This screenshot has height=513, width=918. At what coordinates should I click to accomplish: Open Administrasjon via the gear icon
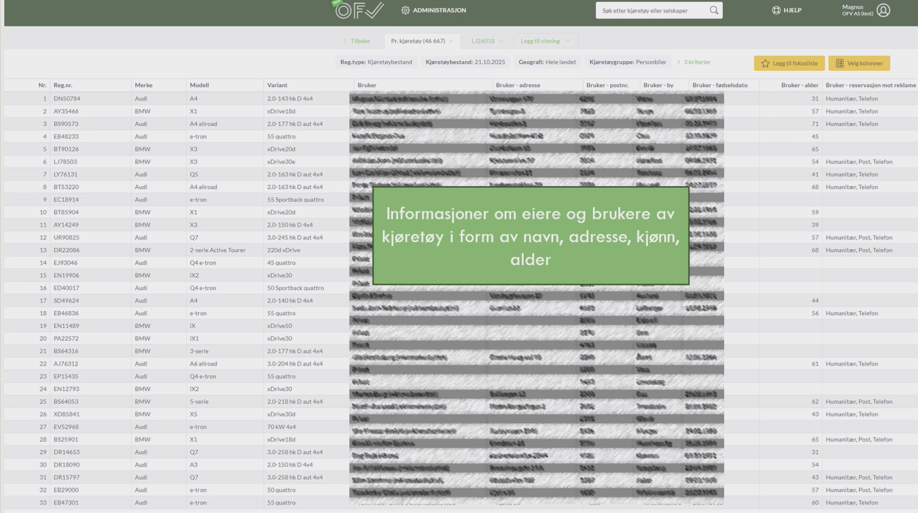click(x=405, y=10)
